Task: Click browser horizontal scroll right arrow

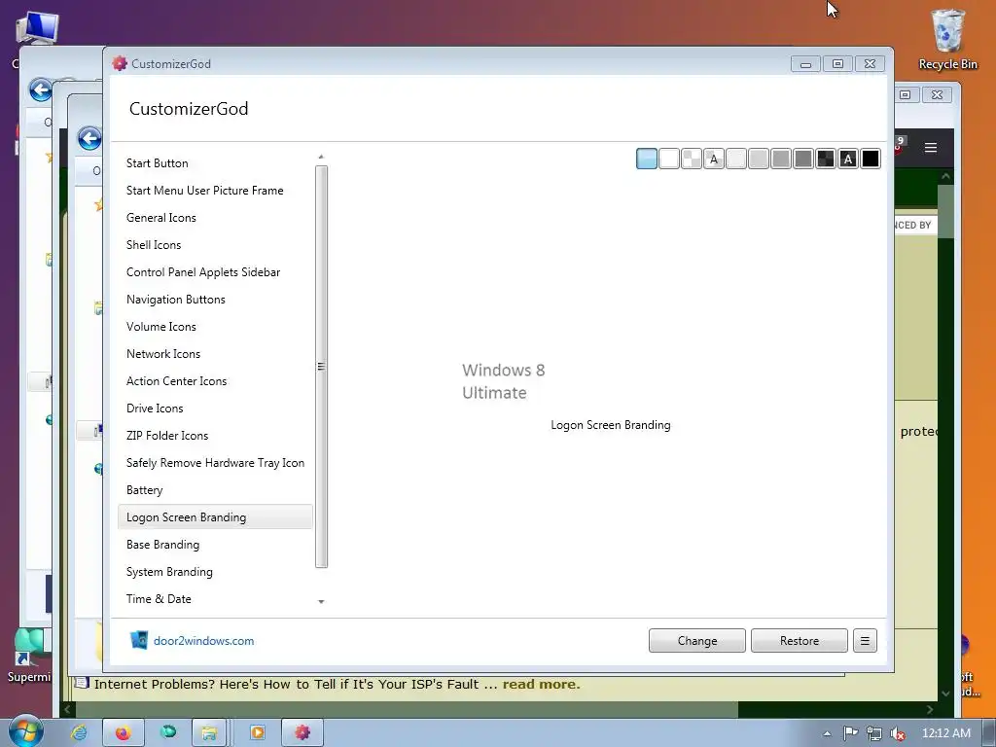Action: pyautogui.click(x=930, y=709)
